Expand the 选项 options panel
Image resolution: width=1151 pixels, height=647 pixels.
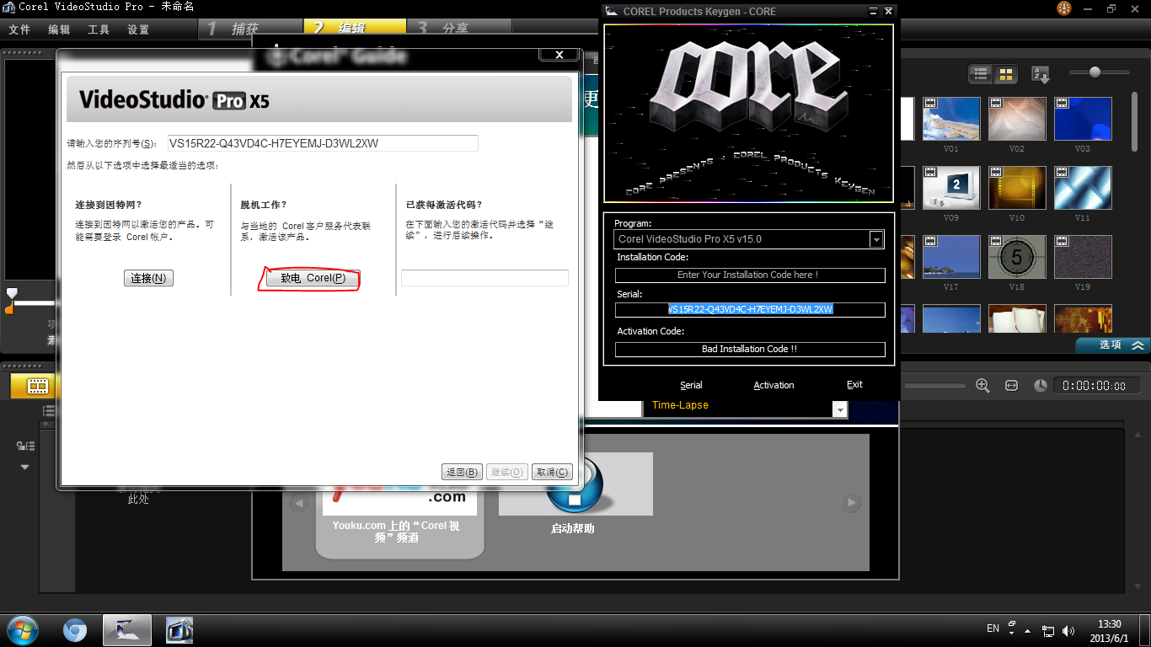(x=1113, y=345)
